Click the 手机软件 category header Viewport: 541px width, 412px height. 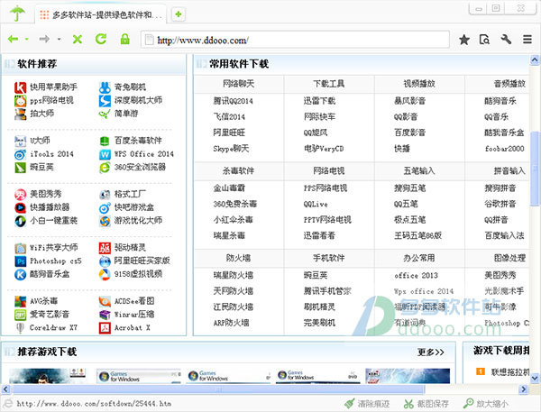click(x=328, y=258)
